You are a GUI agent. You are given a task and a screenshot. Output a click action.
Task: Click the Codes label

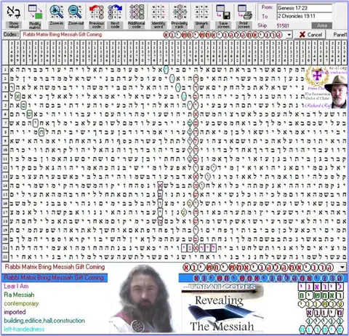click(11, 35)
